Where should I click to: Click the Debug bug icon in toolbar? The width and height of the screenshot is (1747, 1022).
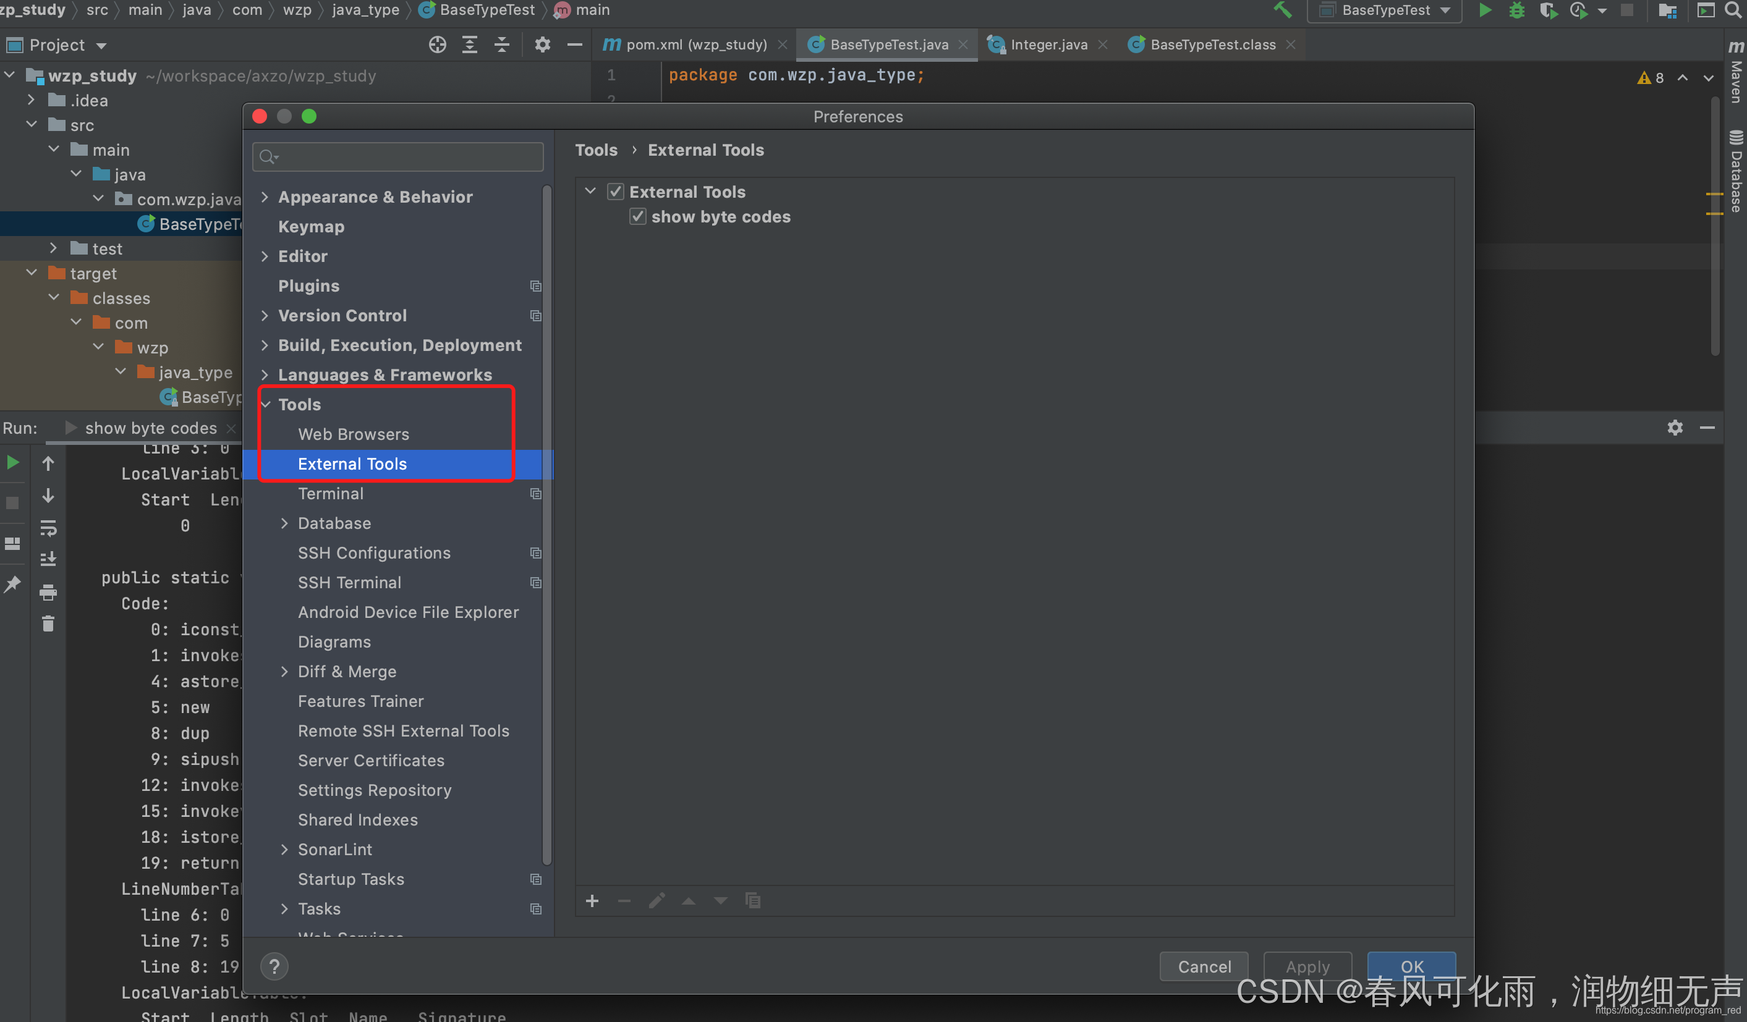[x=1516, y=11]
